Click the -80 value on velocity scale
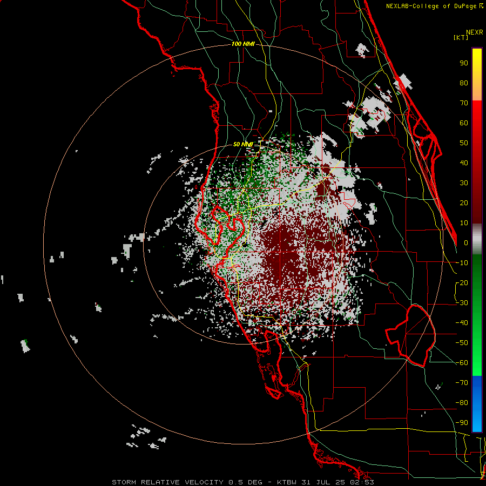The height and width of the screenshot is (486, 486). (x=462, y=403)
